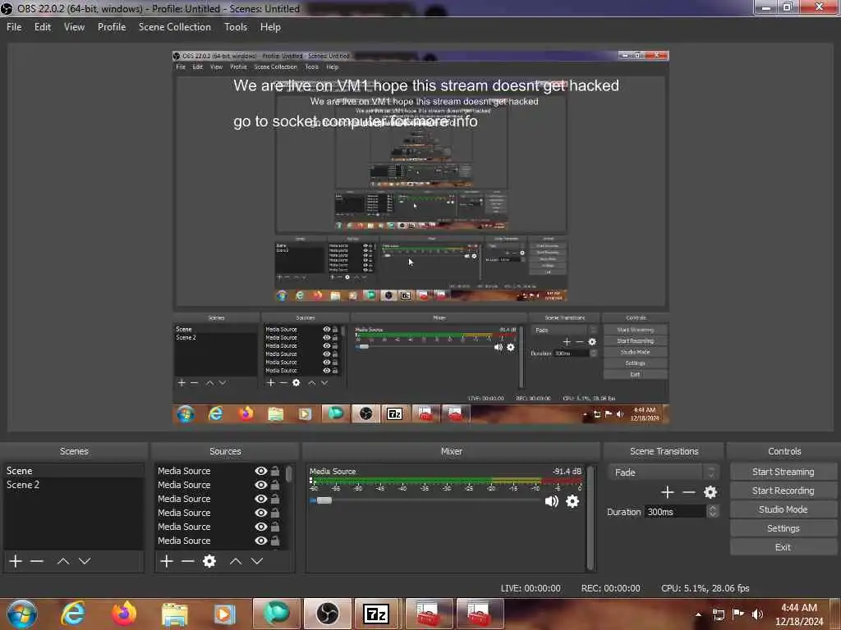Click the 'REC: 00:00:00' status text
The height and width of the screenshot is (630, 841).
pos(610,588)
